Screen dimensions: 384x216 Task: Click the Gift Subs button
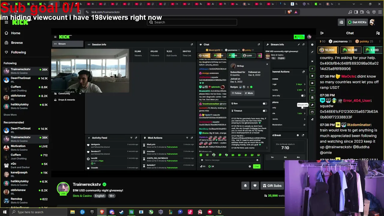(272, 186)
